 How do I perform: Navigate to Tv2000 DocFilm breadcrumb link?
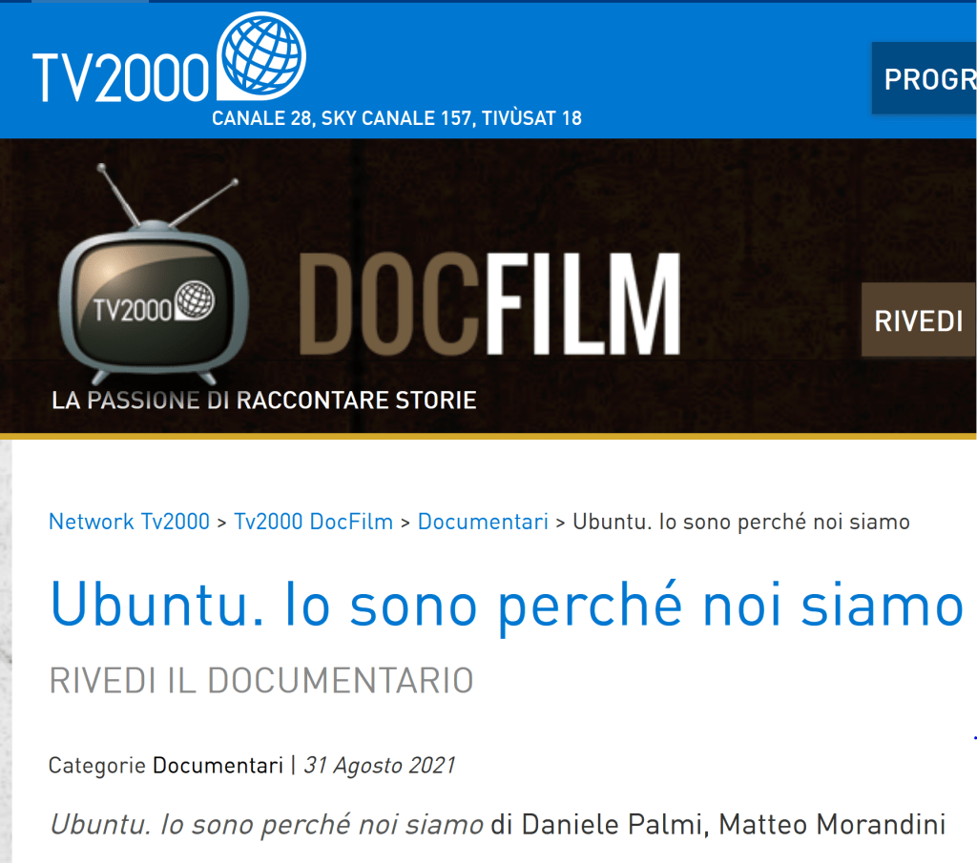[x=313, y=522]
